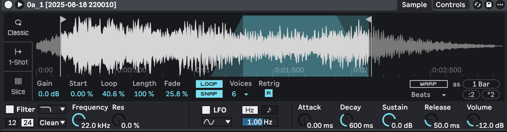
Task: Click the device activator circle button
Action: pos(9,5)
